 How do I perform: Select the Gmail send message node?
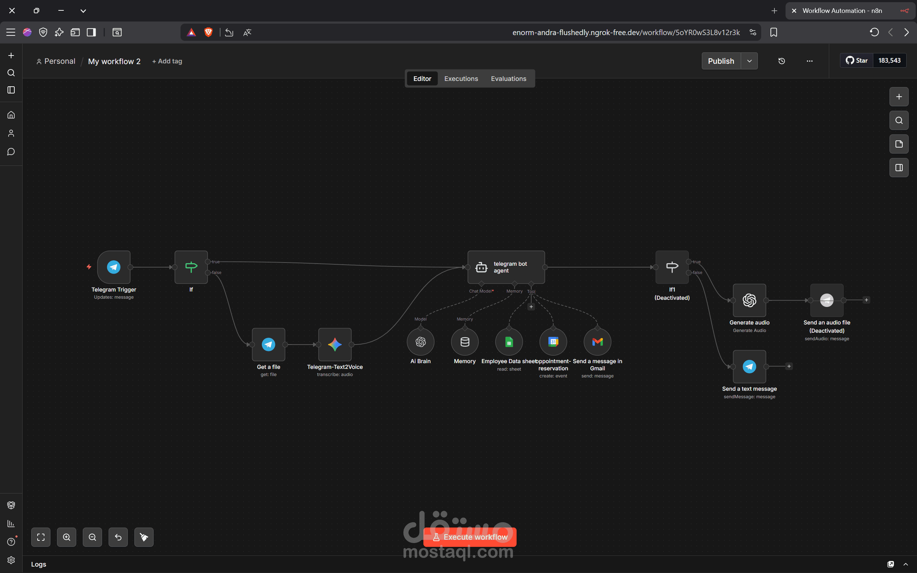[x=597, y=342]
